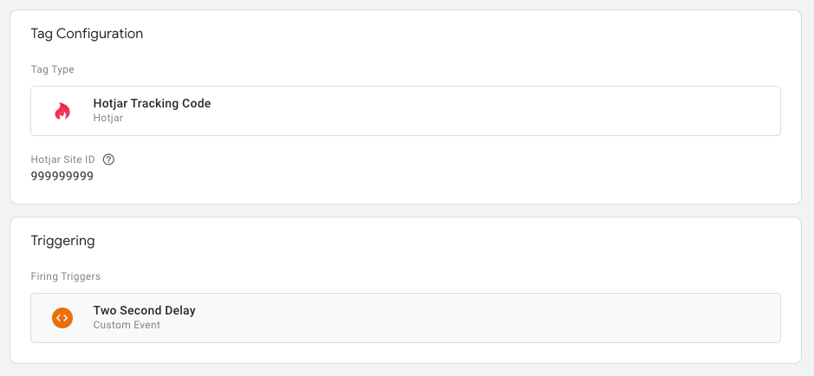This screenshot has width=814, height=376.
Task: Click the Triggering section heading
Action: (62, 241)
